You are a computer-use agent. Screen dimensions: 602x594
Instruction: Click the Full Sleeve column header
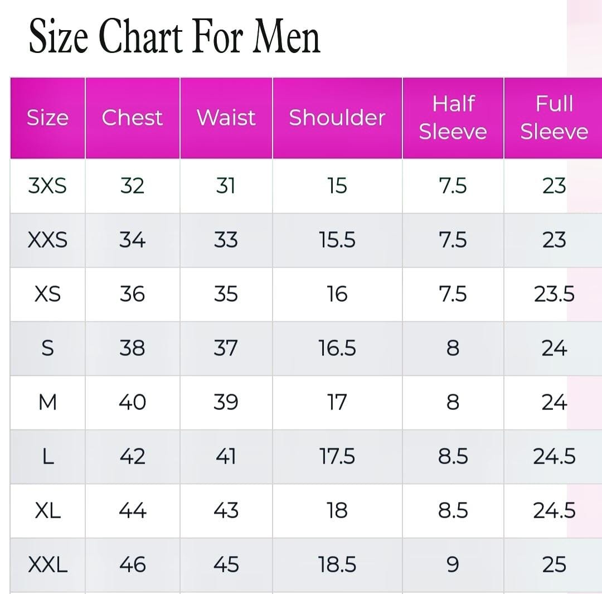[x=554, y=118]
